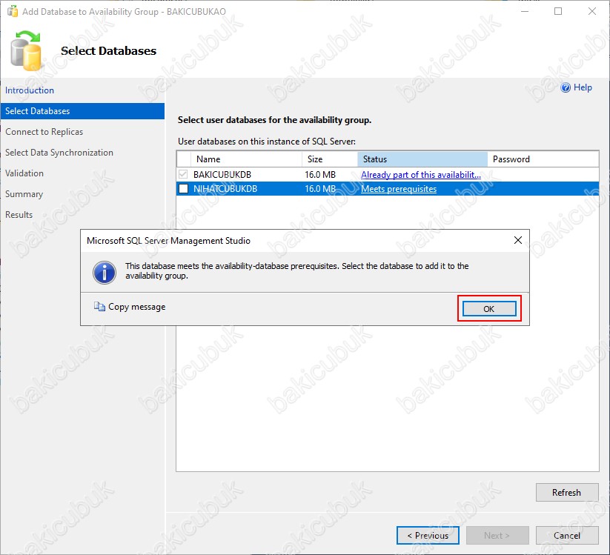Image resolution: width=610 pixels, height=555 pixels.
Task: Click the Copy message label text
Action: (136, 307)
